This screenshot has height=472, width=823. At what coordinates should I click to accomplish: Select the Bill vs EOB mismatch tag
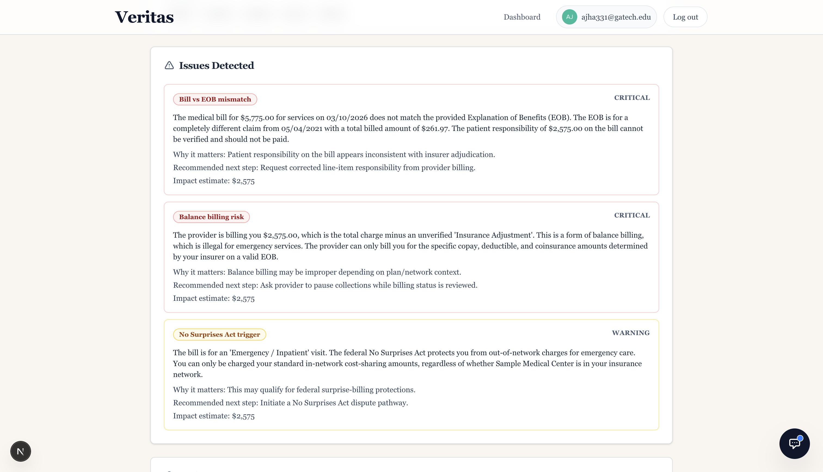click(215, 99)
